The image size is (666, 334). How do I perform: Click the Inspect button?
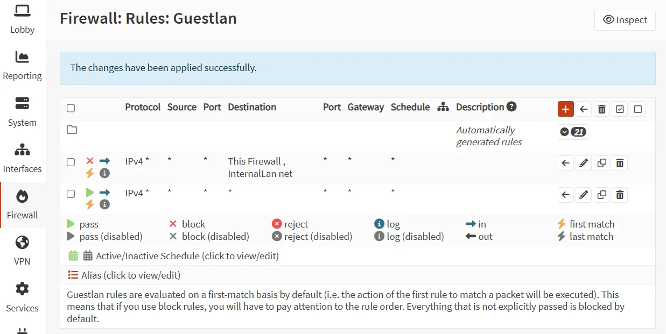point(625,20)
